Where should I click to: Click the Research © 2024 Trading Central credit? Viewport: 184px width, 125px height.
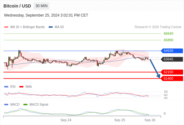[x=158, y=27]
